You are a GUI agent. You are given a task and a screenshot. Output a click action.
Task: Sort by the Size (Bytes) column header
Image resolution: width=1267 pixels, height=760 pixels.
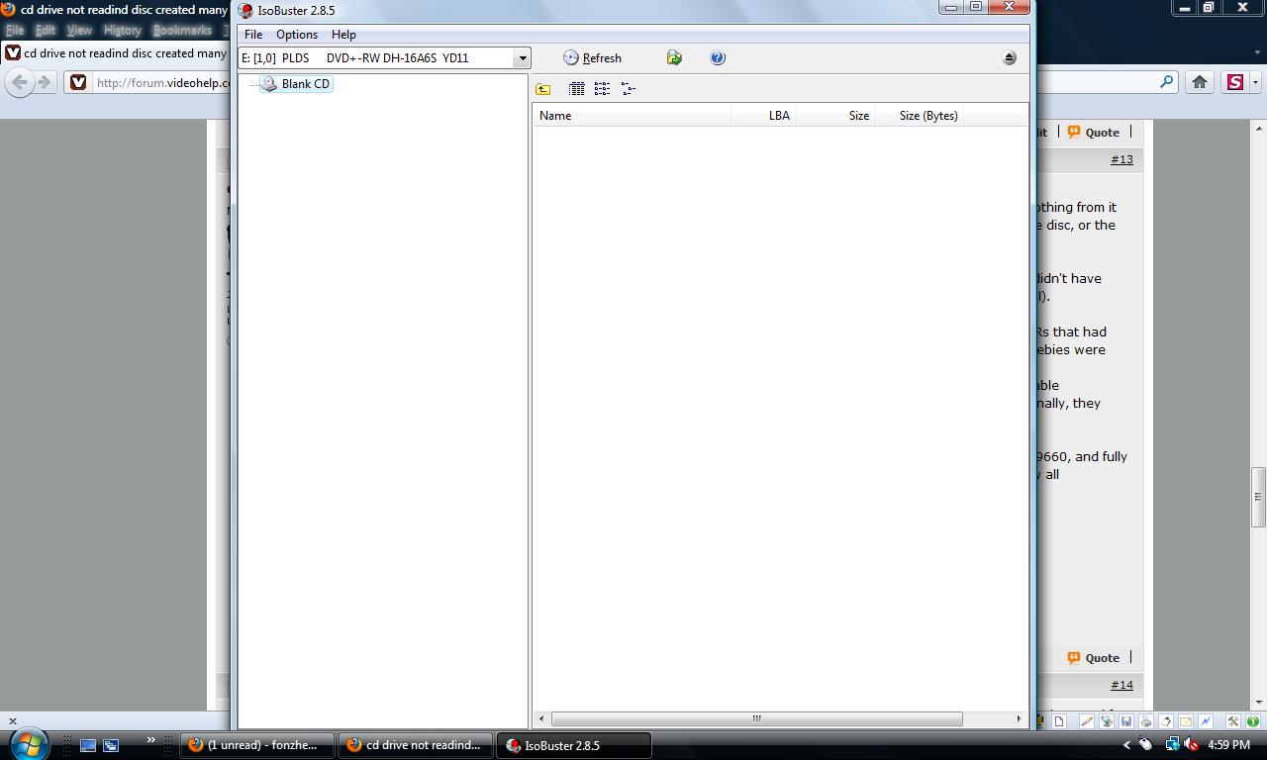click(919, 116)
